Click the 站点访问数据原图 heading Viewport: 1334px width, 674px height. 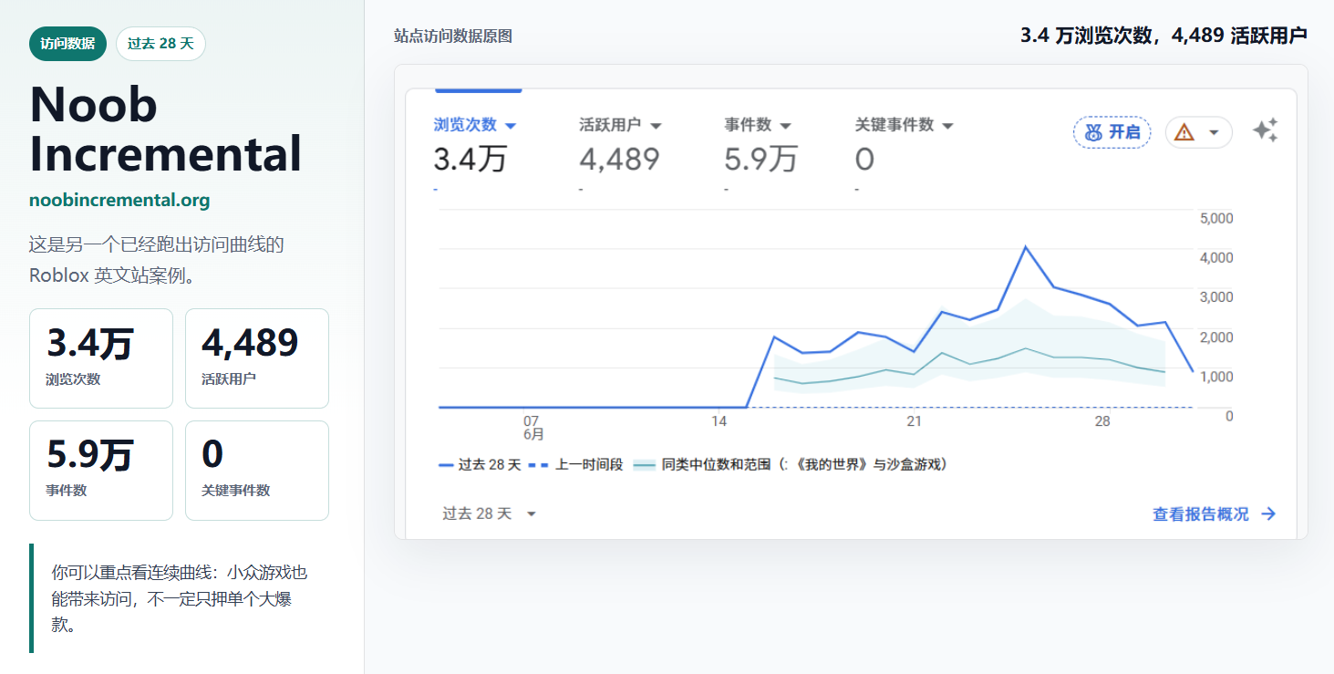click(453, 36)
